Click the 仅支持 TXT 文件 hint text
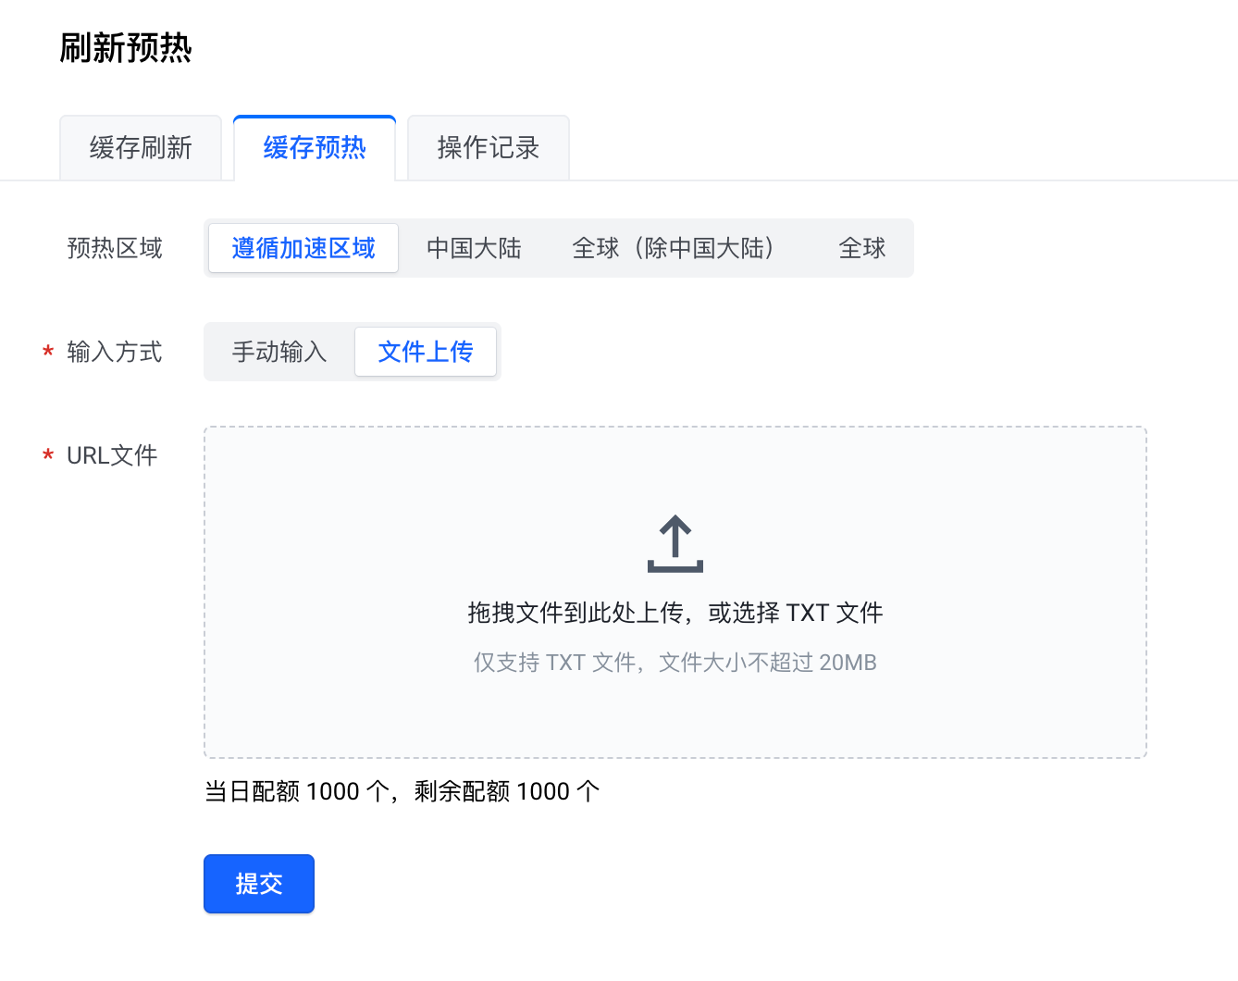Screen dimensions: 1238x981 pyautogui.click(x=675, y=663)
